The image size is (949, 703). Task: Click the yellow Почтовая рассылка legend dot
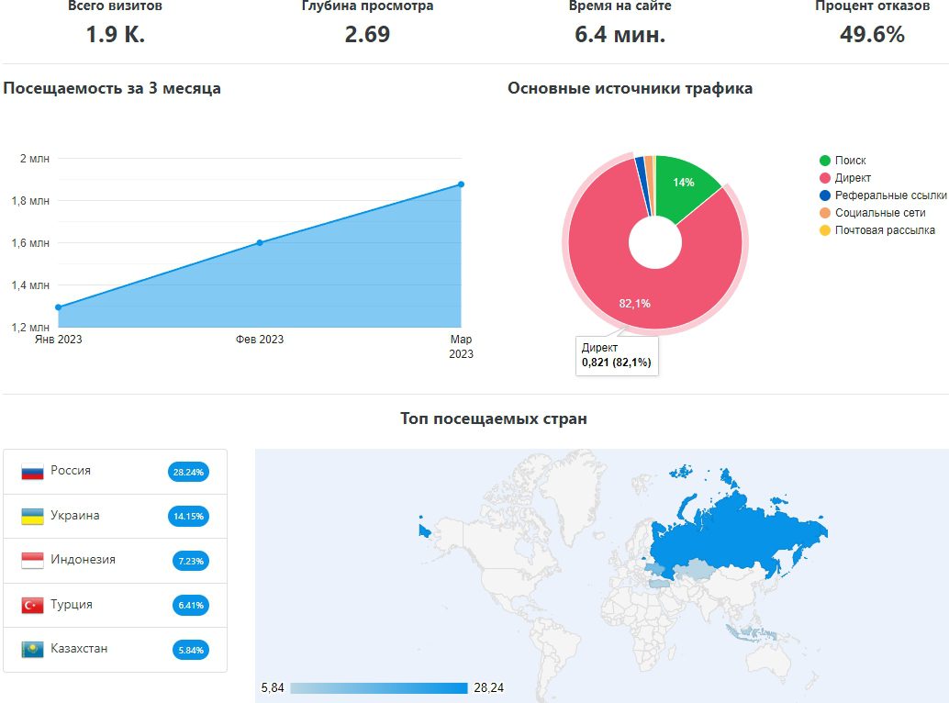[x=825, y=230]
